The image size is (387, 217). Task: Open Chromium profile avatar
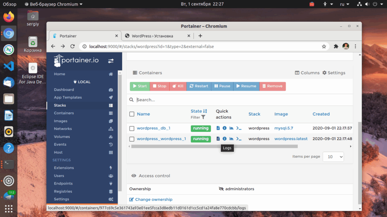345,46
